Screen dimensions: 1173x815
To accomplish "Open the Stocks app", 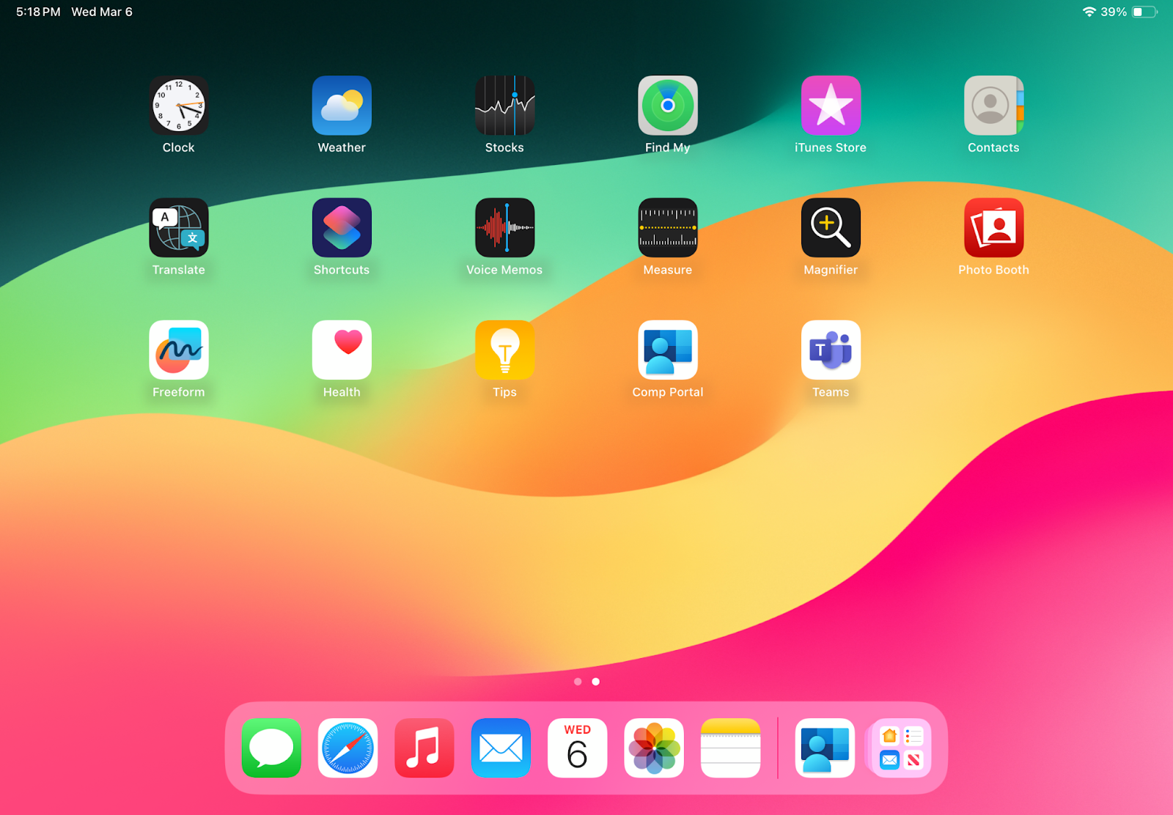I will (x=504, y=106).
